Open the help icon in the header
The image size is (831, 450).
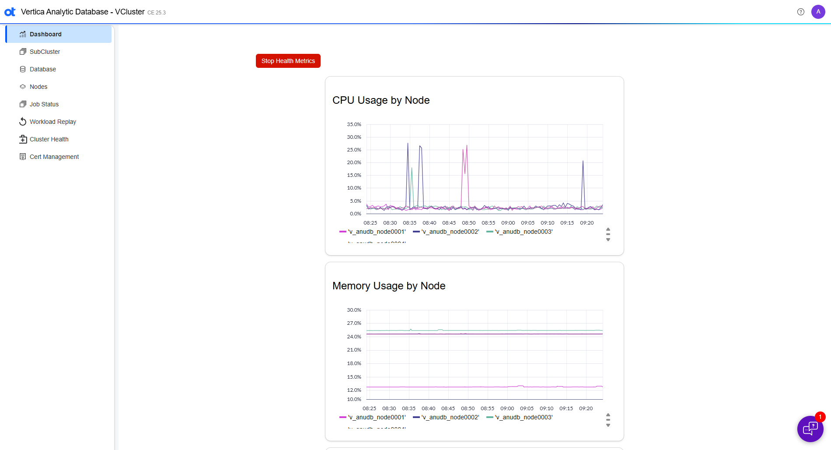tap(800, 12)
